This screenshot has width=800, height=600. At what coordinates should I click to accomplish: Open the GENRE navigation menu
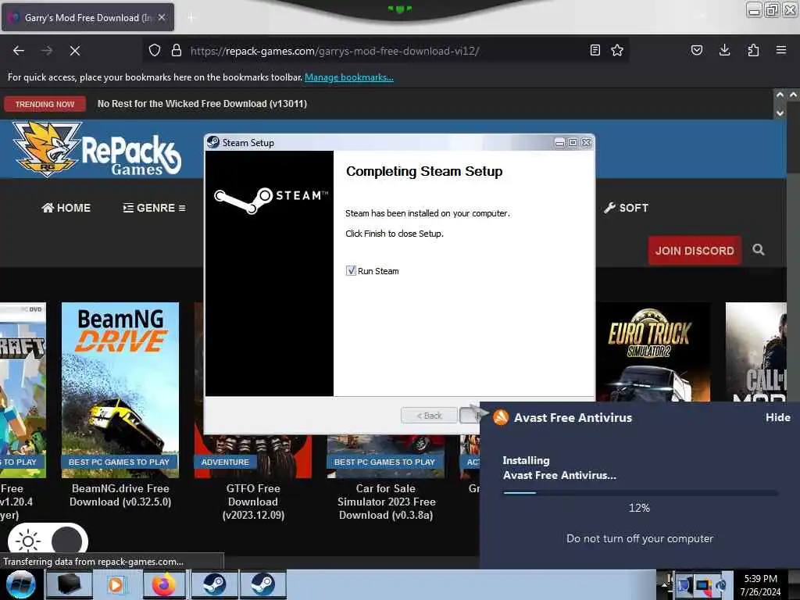point(154,208)
